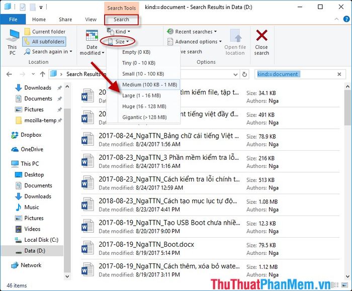Click the Back navigation arrow
Viewport: 352px width, 291px height.
click(9, 74)
